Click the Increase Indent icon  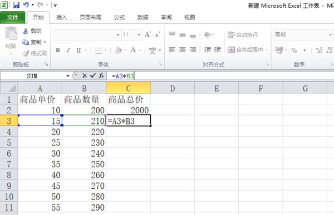[x=217, y=50]
